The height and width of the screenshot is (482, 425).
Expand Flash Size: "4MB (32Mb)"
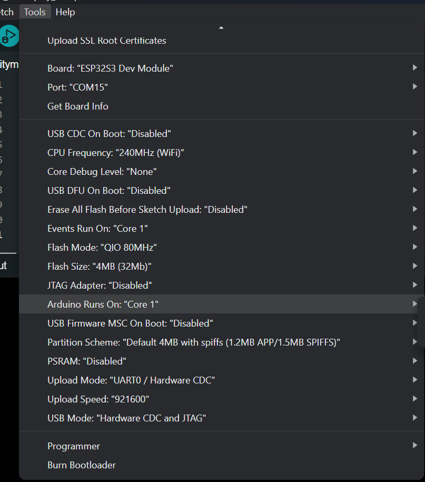click(x=221, y=267)
